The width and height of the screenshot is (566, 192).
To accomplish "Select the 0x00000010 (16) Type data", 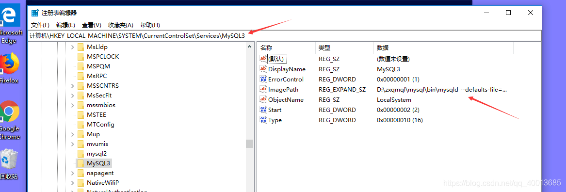I will (x=400, y=120).
